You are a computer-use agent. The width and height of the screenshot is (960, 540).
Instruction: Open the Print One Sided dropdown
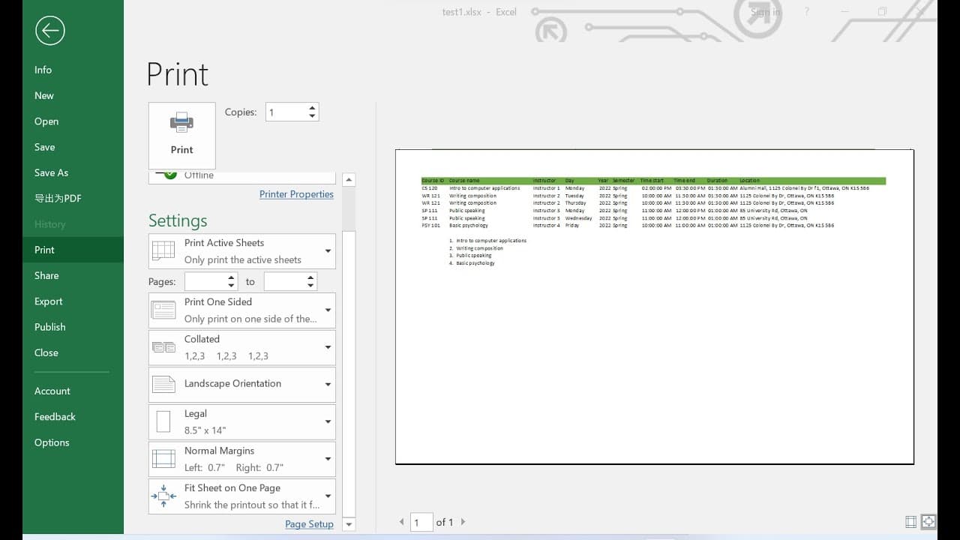(242, 310)
